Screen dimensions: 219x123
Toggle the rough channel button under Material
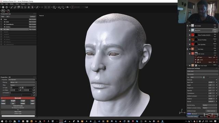(x=23, y=101)
